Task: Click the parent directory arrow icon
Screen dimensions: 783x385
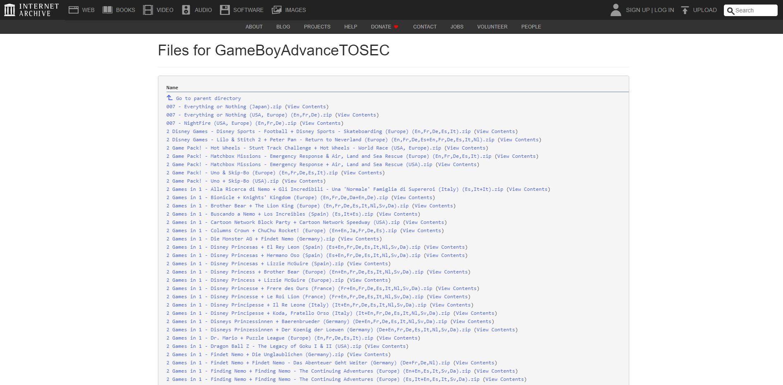Action: pos(169,97)
